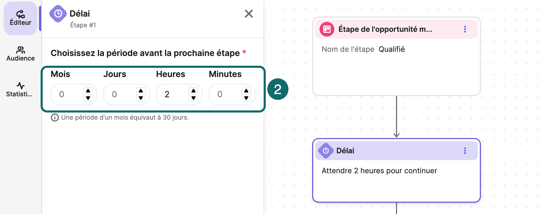Select the Éditeur sidebar icon
Screen dimensions: 541x214
point(20,18)
